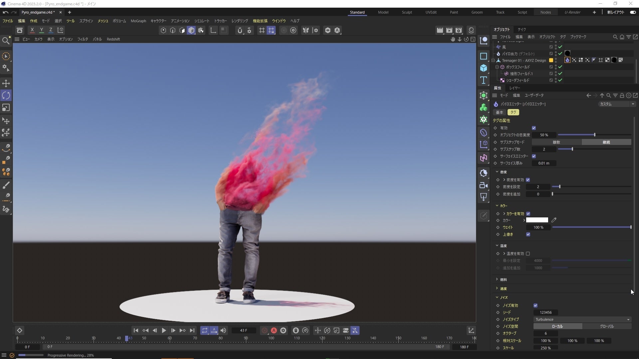Uncheck the ノイズ有効 checkbox
Image resolution: width=639 pixels, height=359 pixels.
pos(535,305)
